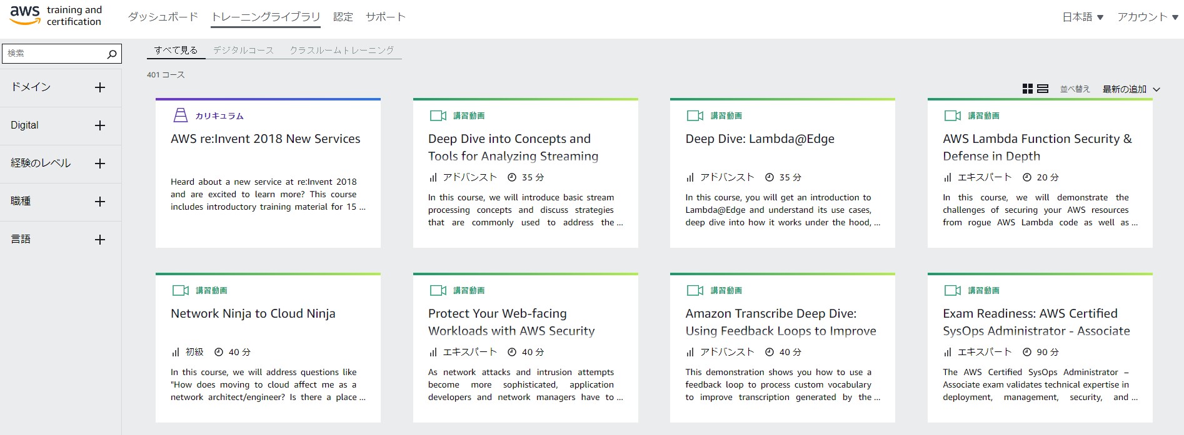Click the clock icon on Deep Dive into Concepts card
The height and width of the screenshot is (435, 1184).
pyautogui.click(x=512, y=177)
